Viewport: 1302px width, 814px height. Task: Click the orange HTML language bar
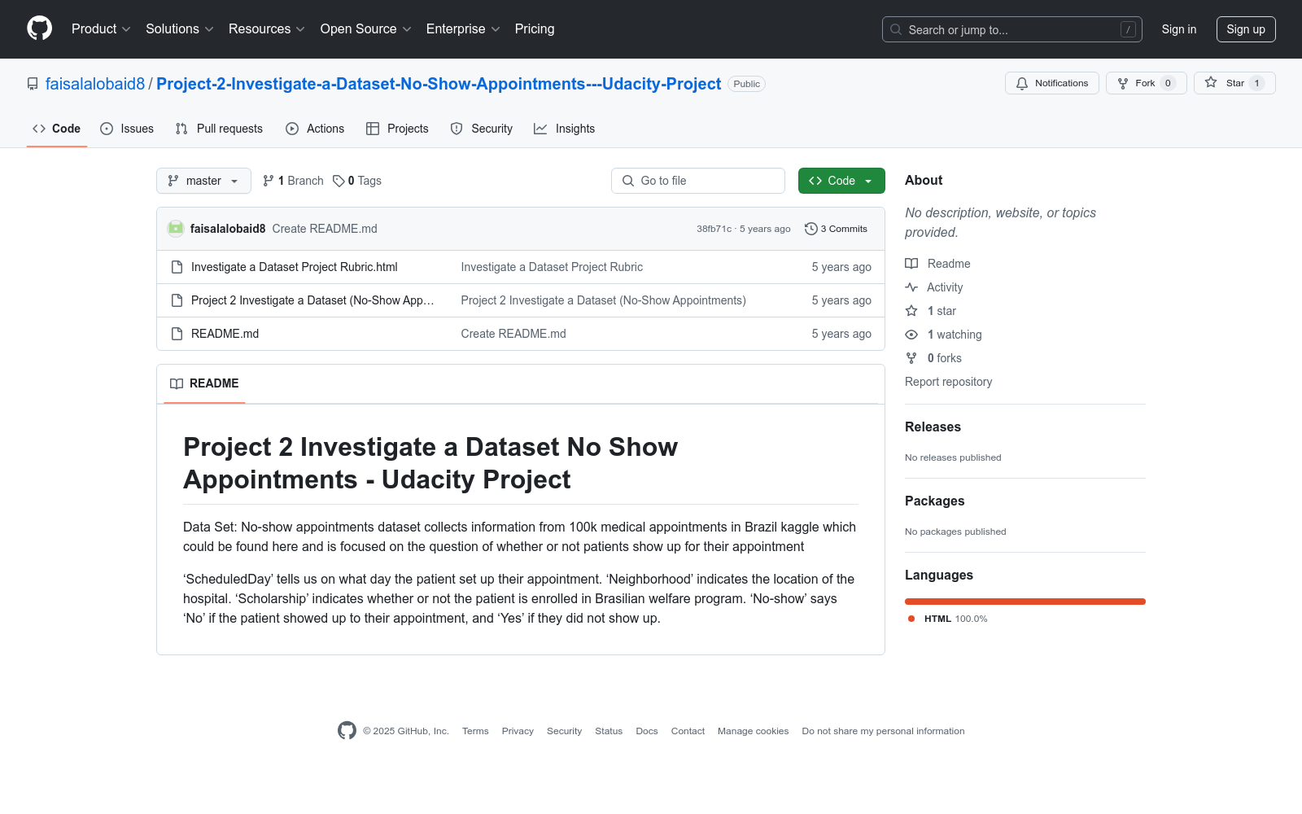pos(1025,602)
